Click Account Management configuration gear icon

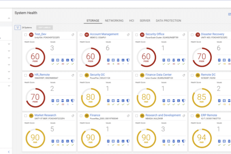pyautogui.click(x=113, y=60)
